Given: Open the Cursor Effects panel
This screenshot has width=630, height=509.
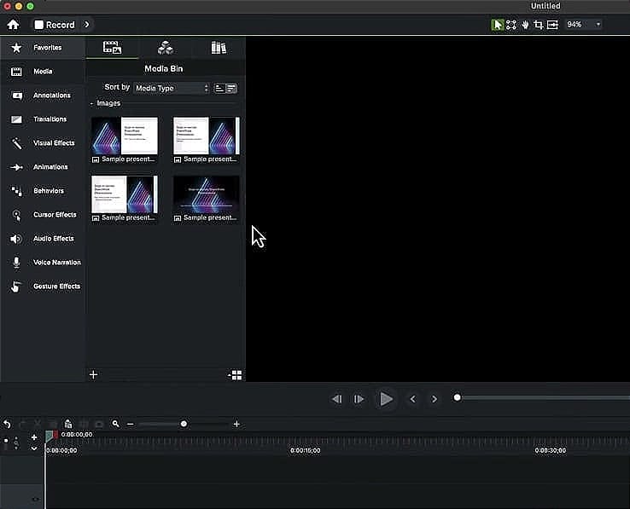Looking at the screenshot, I should coord(43,215).
